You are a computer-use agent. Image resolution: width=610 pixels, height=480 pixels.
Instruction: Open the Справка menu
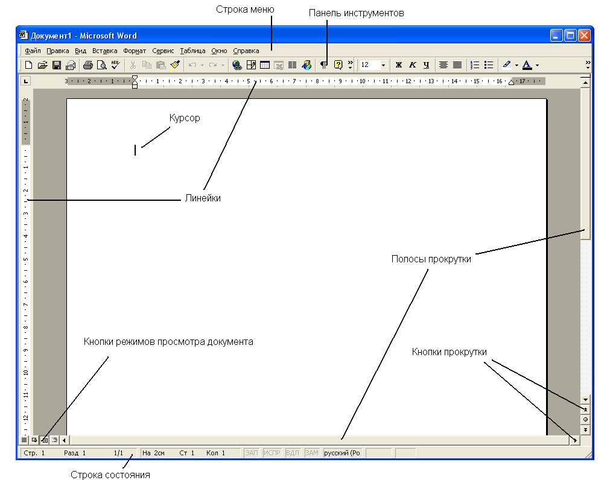(246, 51)
